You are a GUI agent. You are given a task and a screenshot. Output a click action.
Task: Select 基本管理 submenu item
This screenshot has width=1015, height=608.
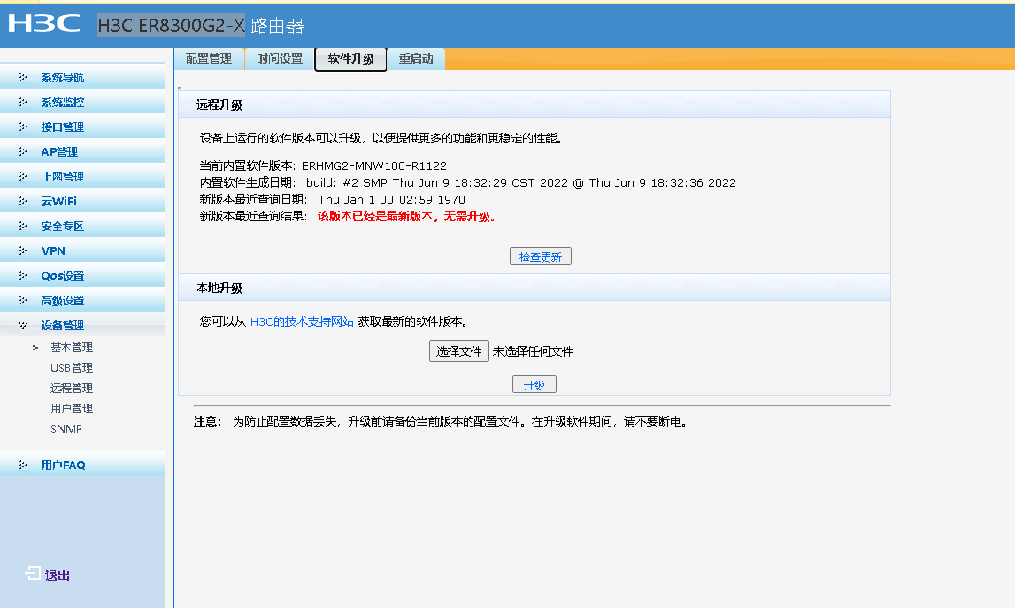(x=71, y=348)
